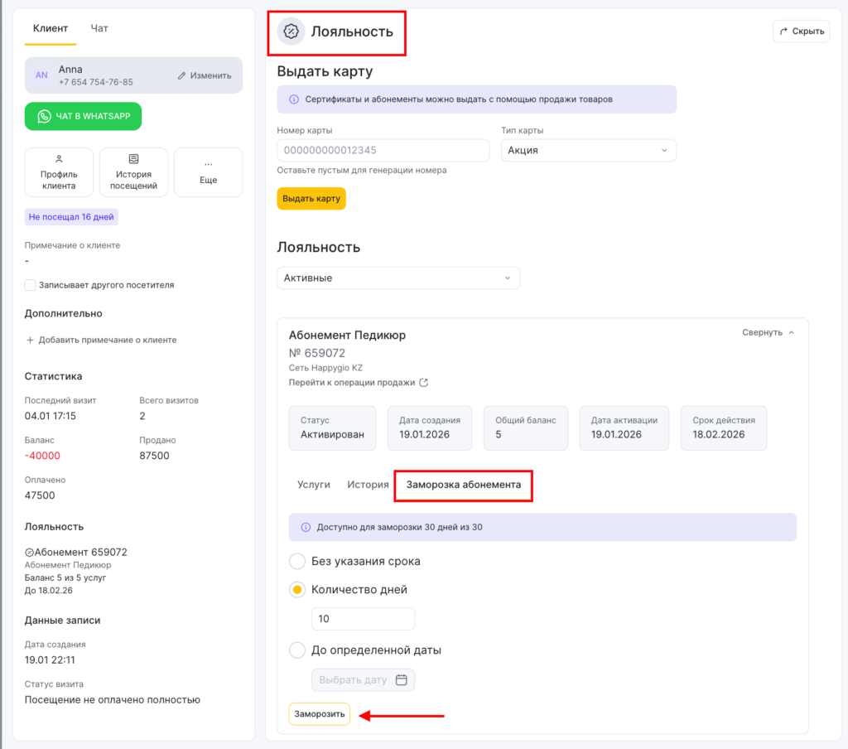Screen dimensions: 848x749
Task: Select До определенной даты radio option
Action: pyautogui.click(x=297, y=650)
